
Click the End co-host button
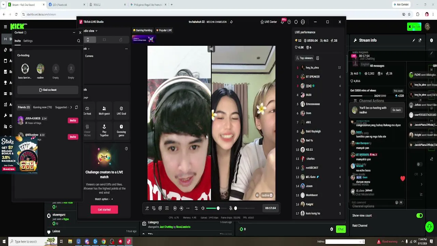click(48, 90)
